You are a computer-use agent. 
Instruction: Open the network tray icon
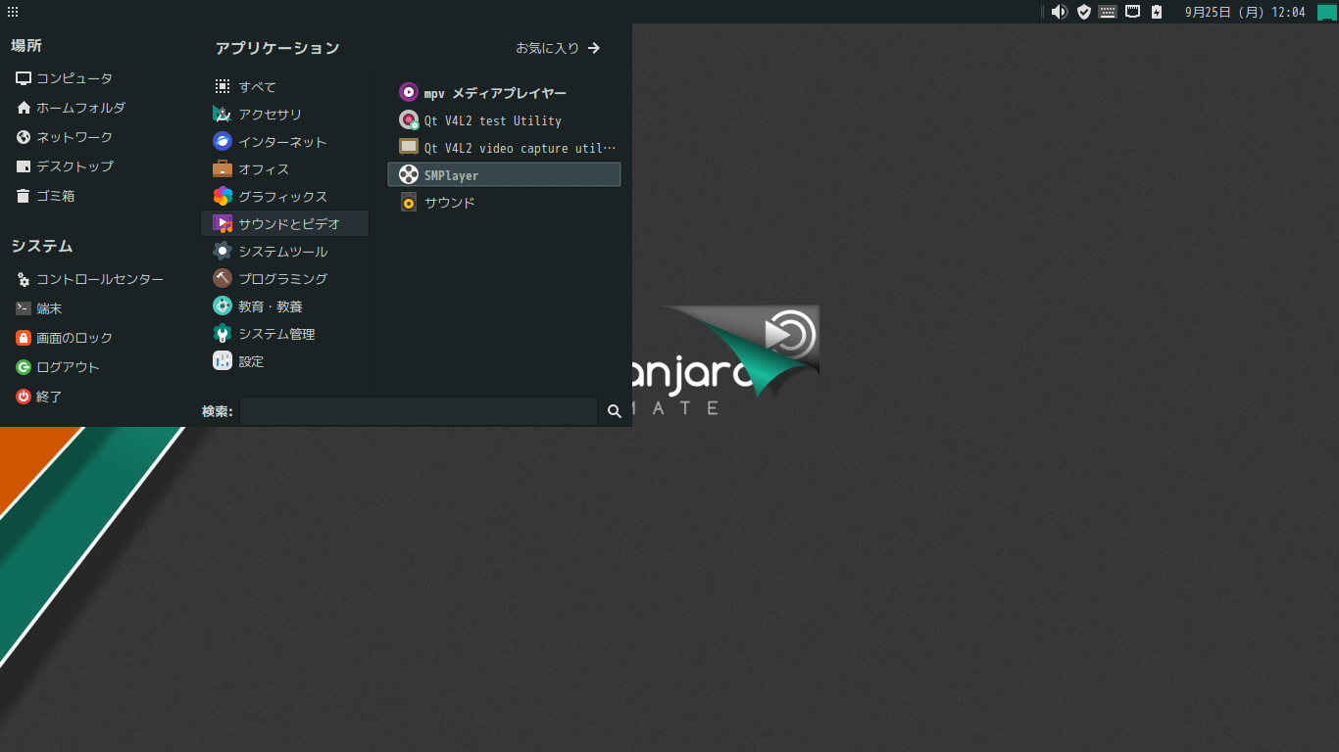tap(1132, 12)
